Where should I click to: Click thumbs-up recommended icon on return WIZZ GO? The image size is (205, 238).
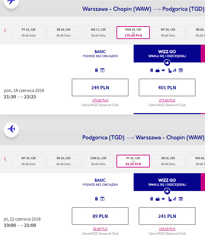point(167,191)
